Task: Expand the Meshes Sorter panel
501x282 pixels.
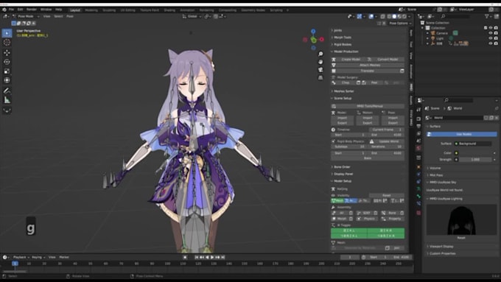Action: pos(344,91)
